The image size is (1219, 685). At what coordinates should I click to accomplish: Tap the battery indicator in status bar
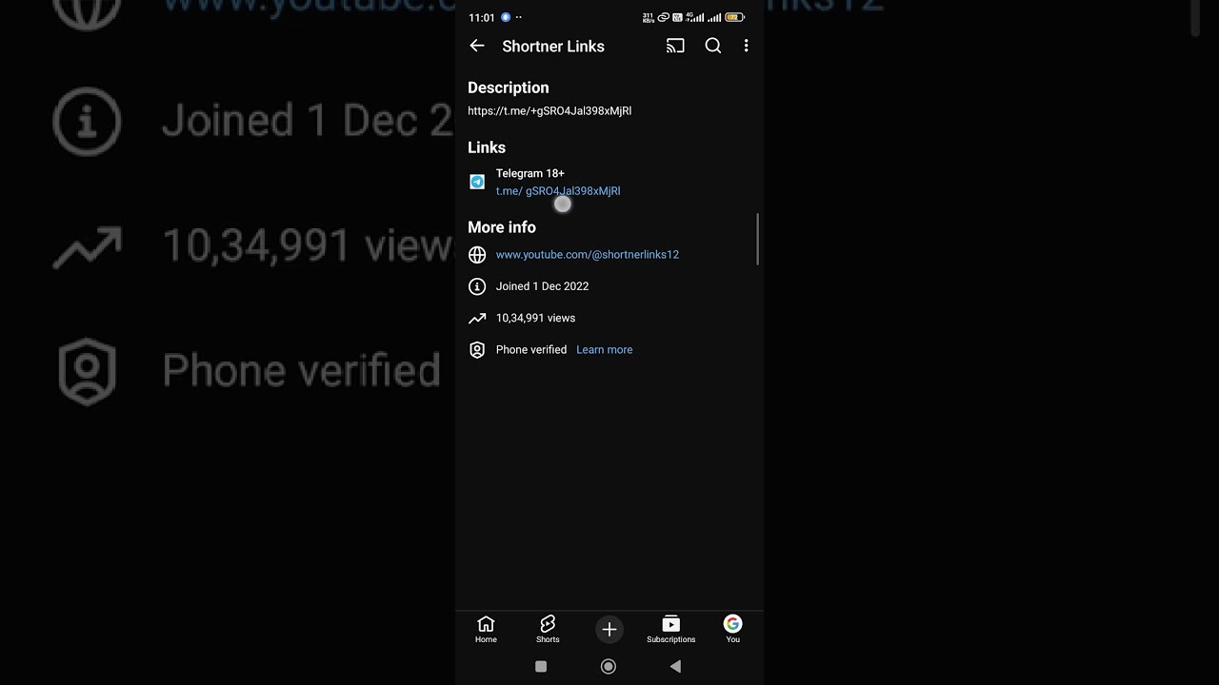coord(734,17)
